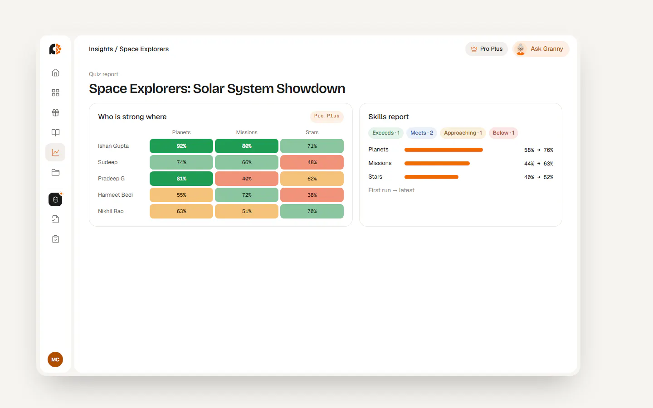Click the Missions progress bar in Skills report
This screenshot has width=653, height=408.
[x=437, y=163]
